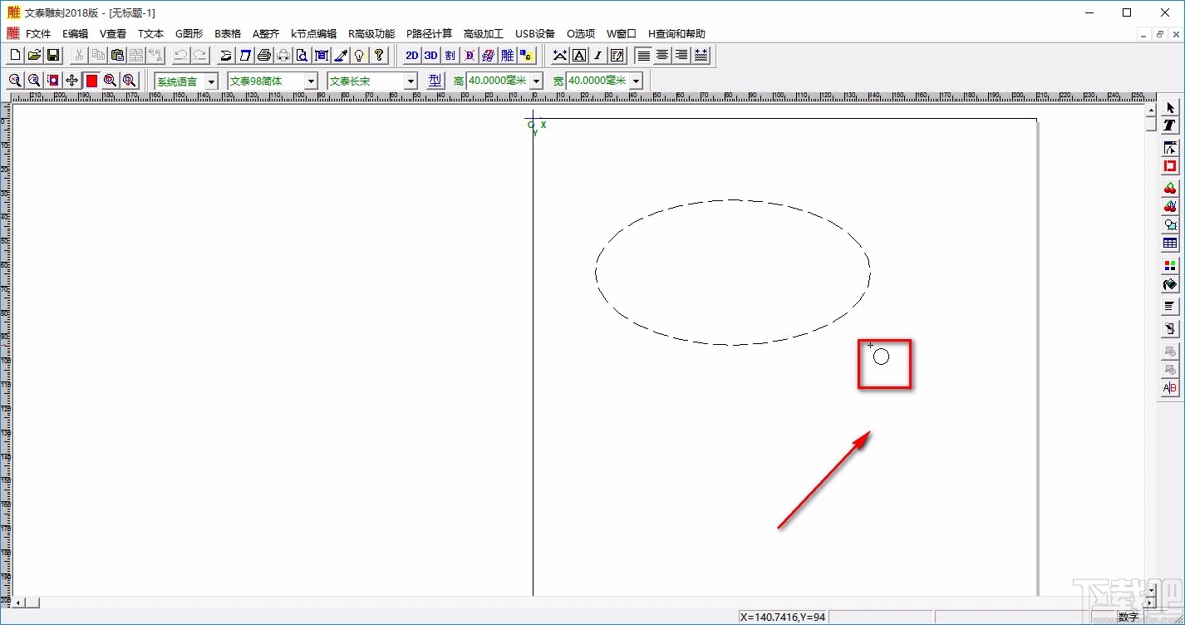The height and width of the screenshot is (625, 1185).
Task: Open the E编辑 menu
Action: coord(75,34)
